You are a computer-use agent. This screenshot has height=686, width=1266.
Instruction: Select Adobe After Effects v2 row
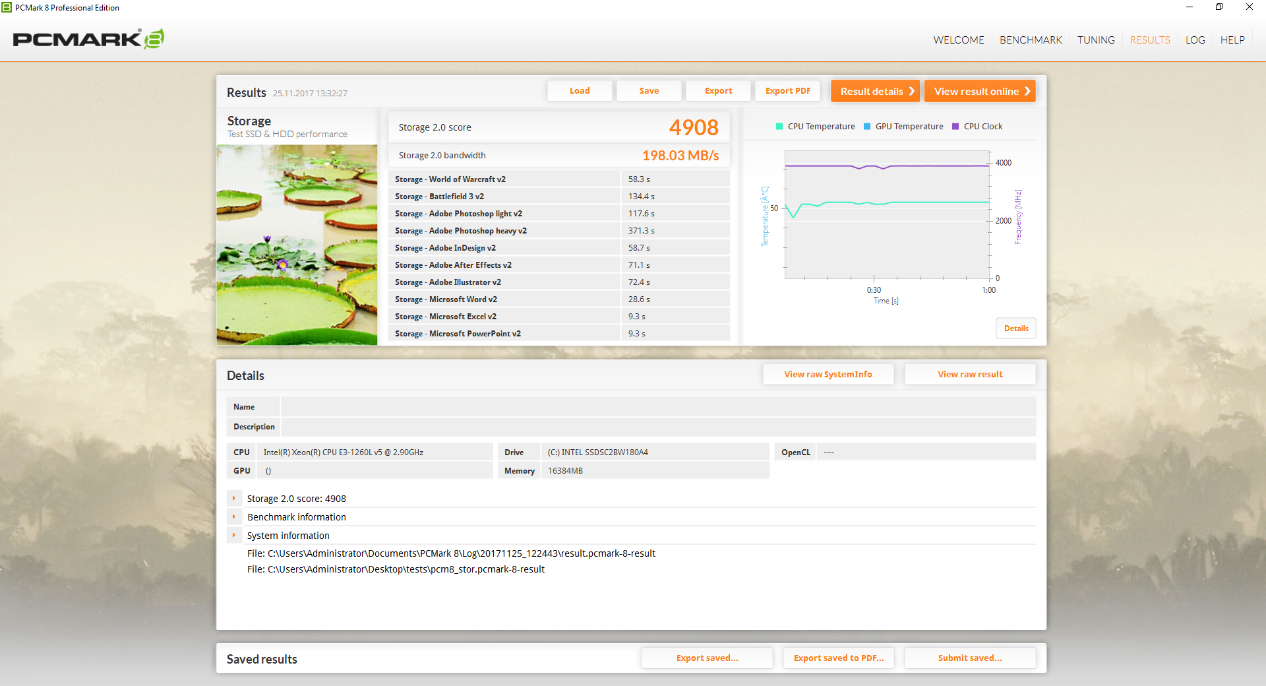click(559, 265)
